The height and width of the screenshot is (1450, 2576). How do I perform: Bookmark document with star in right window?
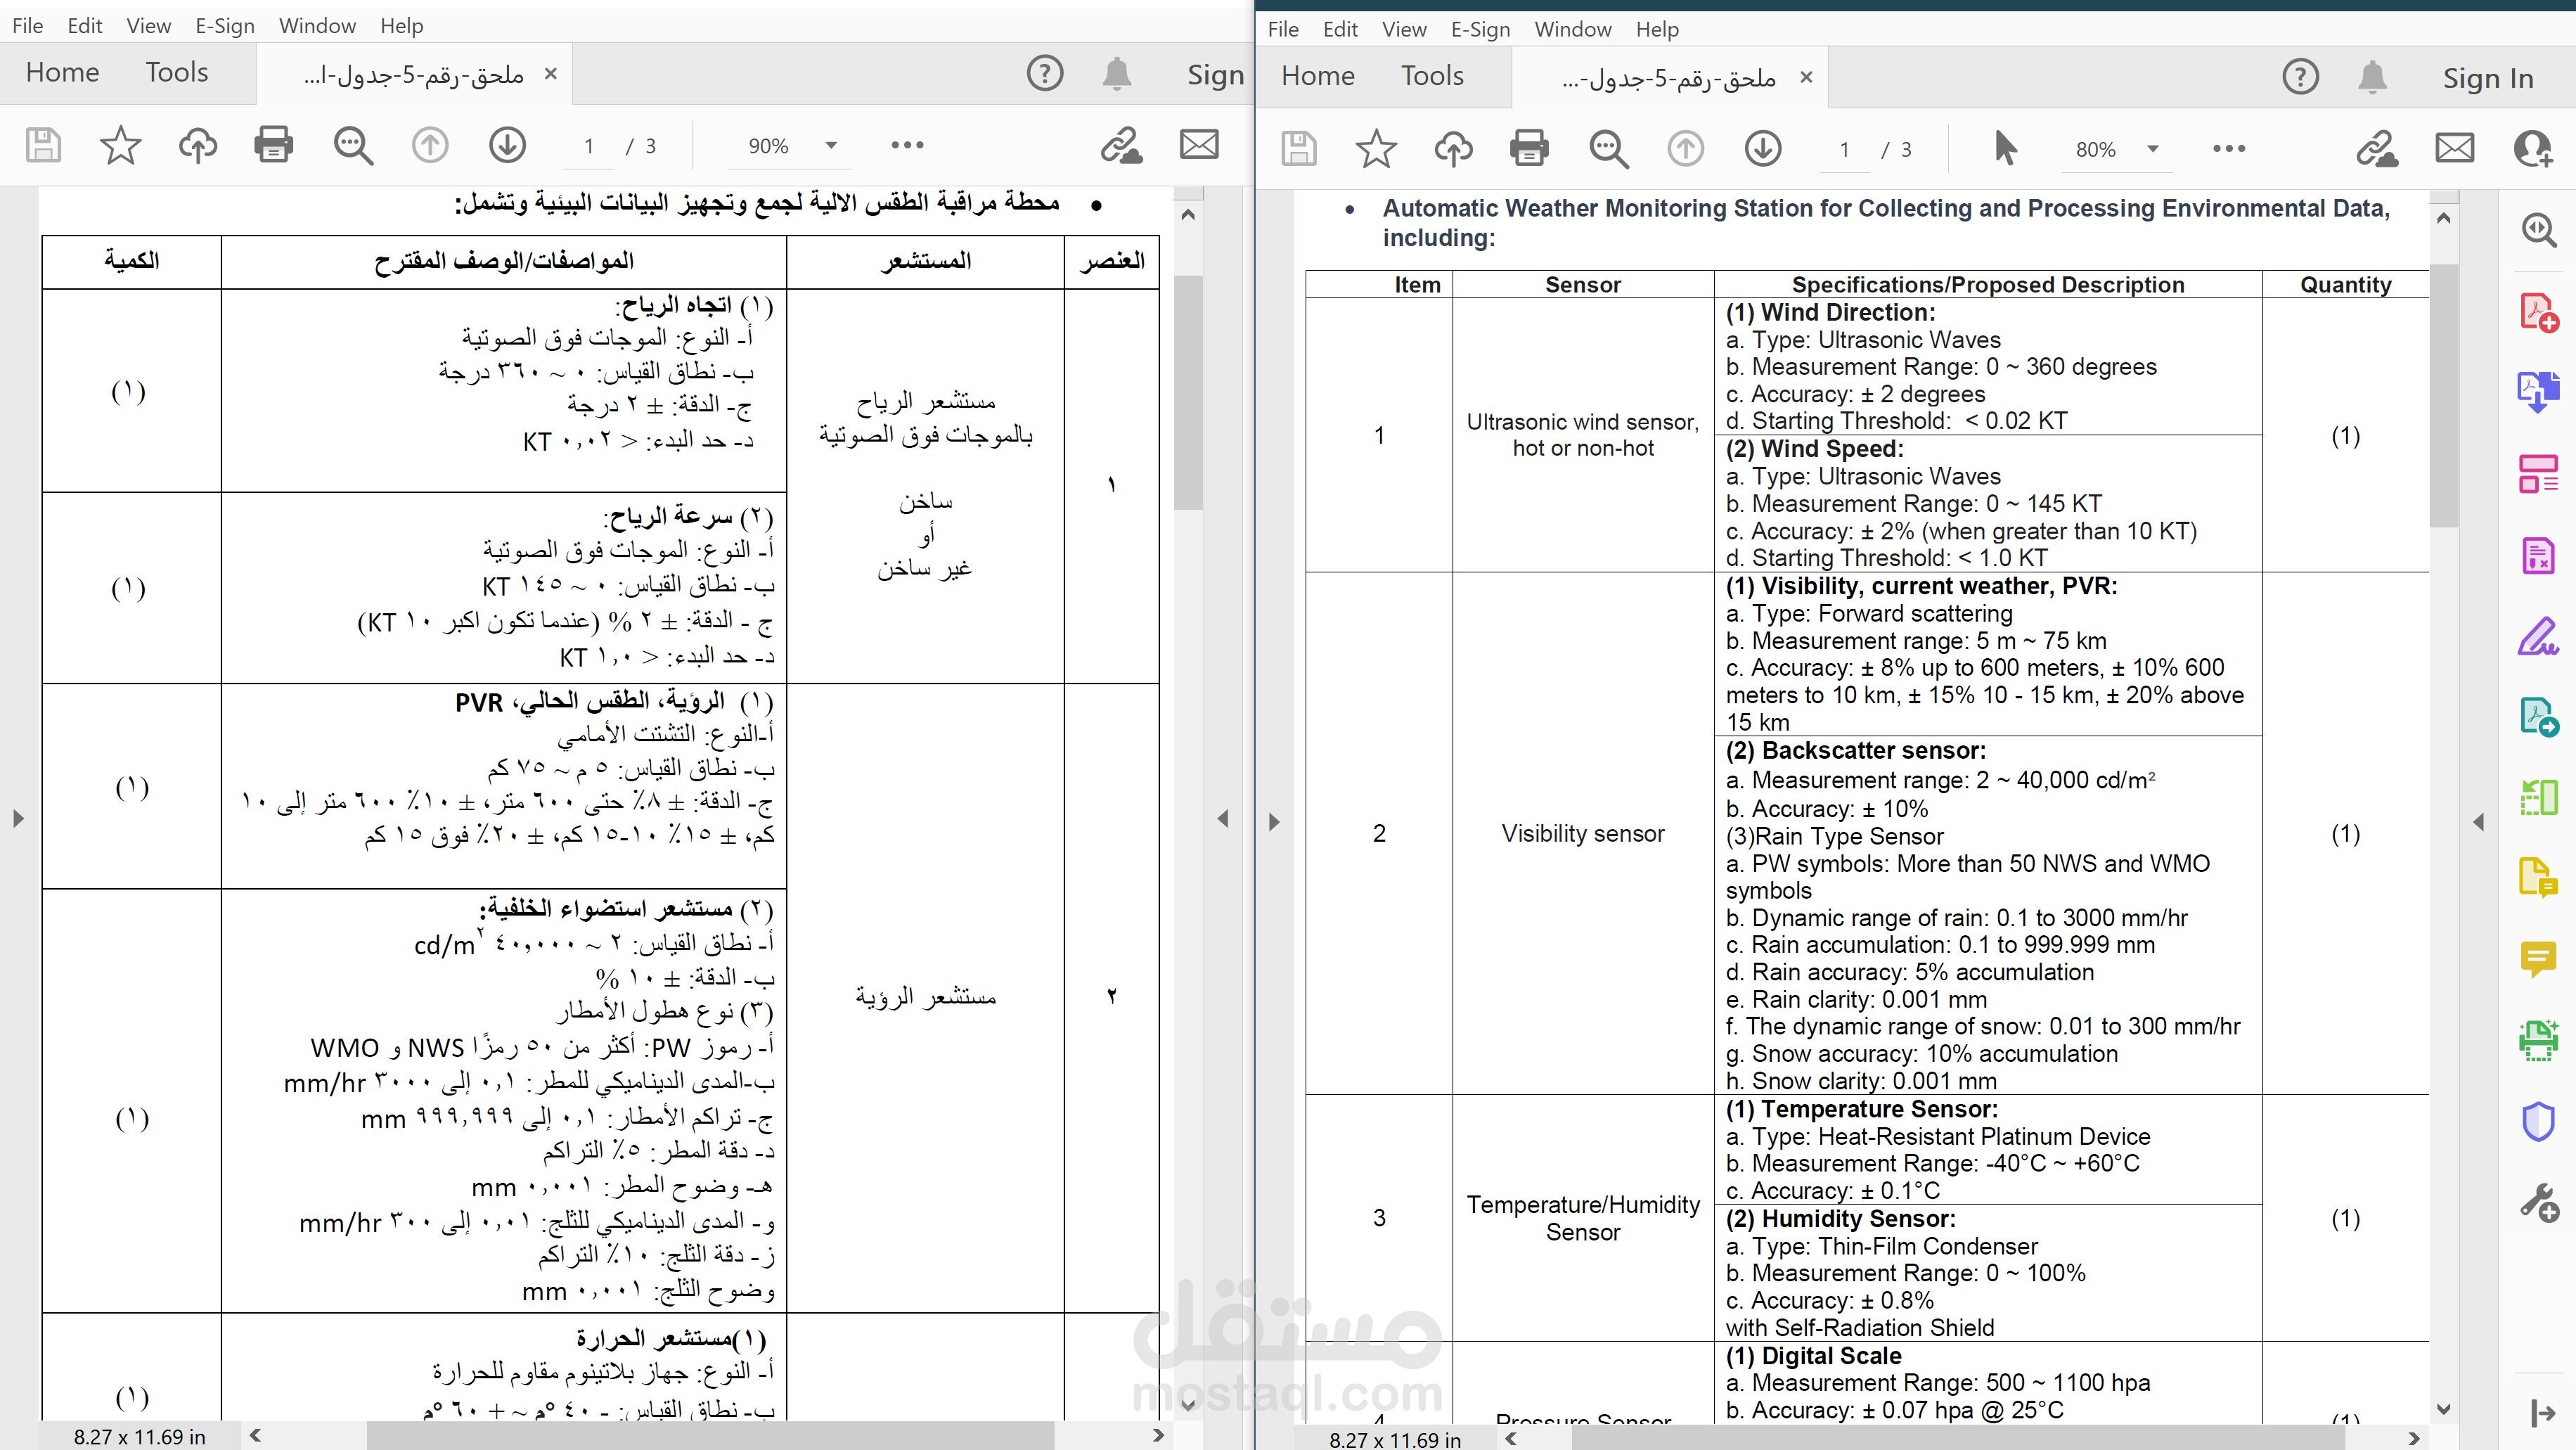click(1375, 149)
